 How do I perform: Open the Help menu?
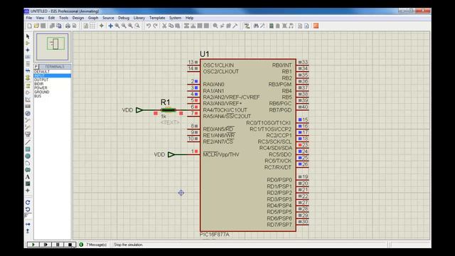[x=190, y=18]
